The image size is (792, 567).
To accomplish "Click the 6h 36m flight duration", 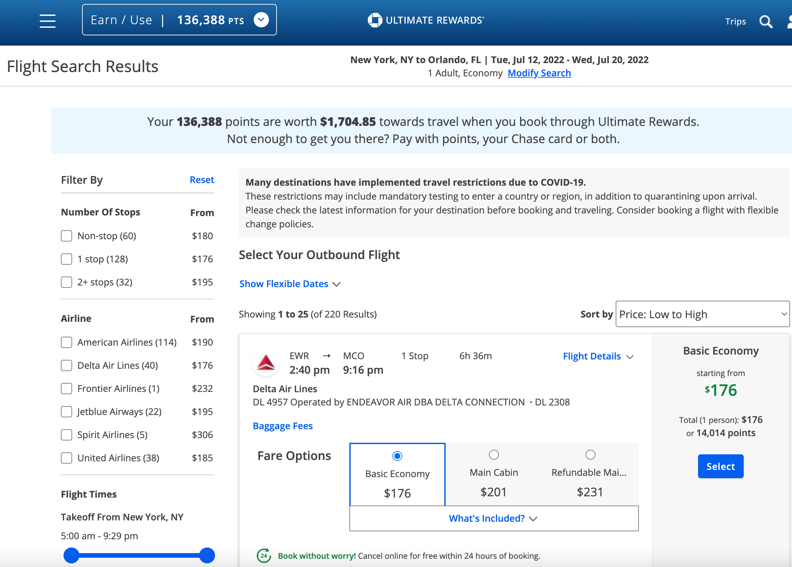I will coord(476,356).
